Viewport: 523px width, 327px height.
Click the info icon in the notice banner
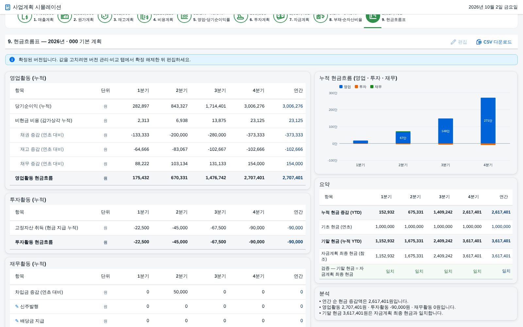pos(12,60)
